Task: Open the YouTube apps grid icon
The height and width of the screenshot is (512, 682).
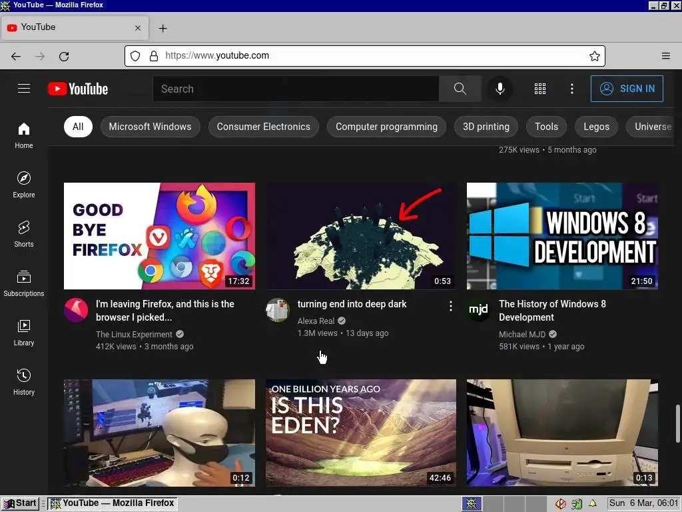Action: 539,89
